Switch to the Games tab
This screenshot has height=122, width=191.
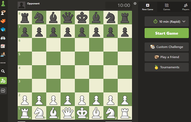point(166,7)
